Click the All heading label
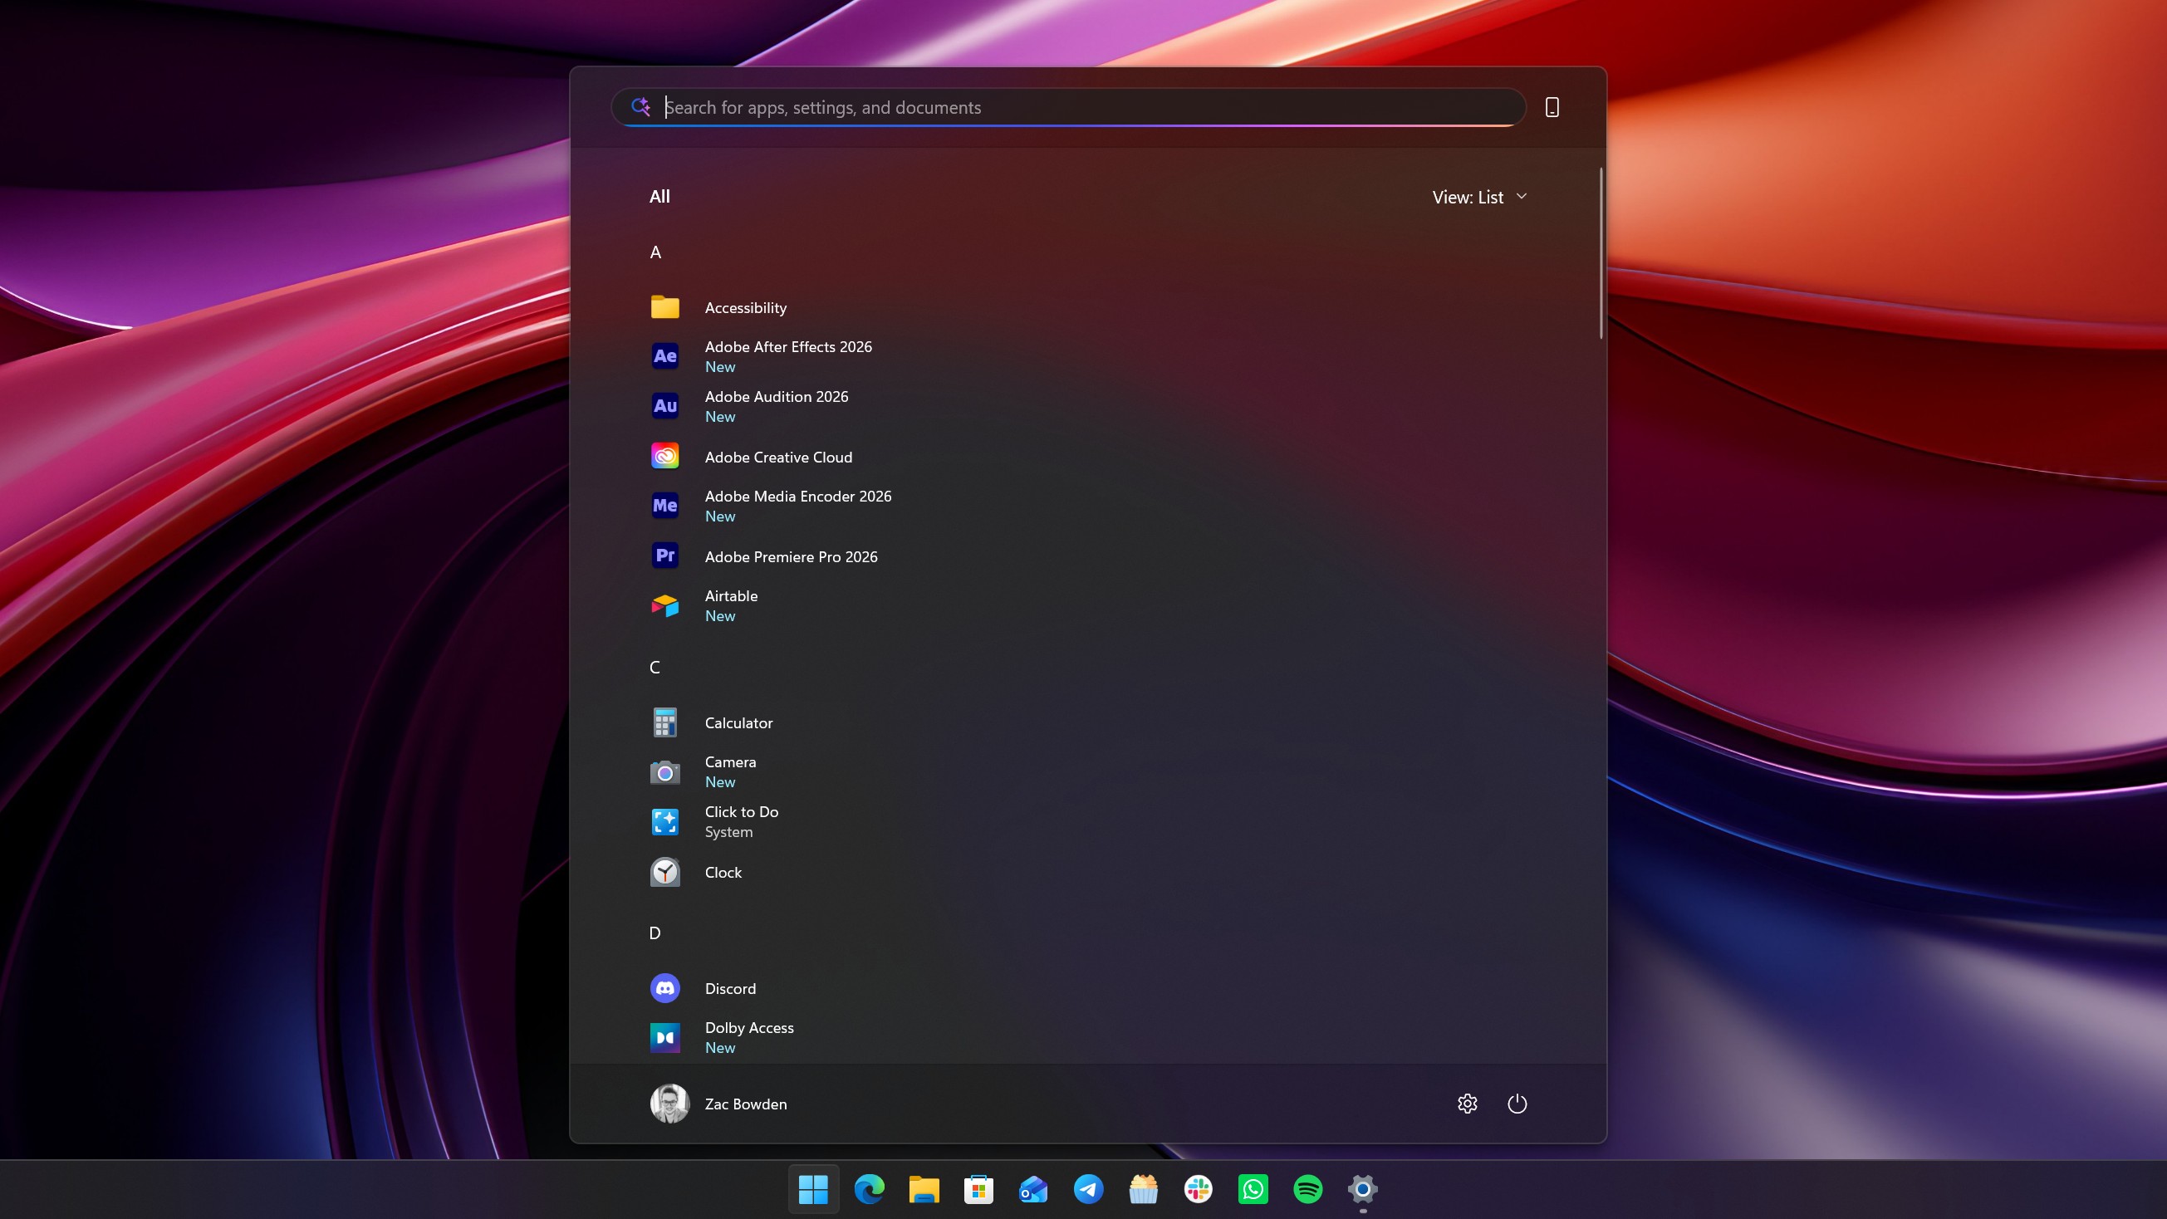Image resolution: width=2167 pixels, height=1219 pixels. point(659,196)
